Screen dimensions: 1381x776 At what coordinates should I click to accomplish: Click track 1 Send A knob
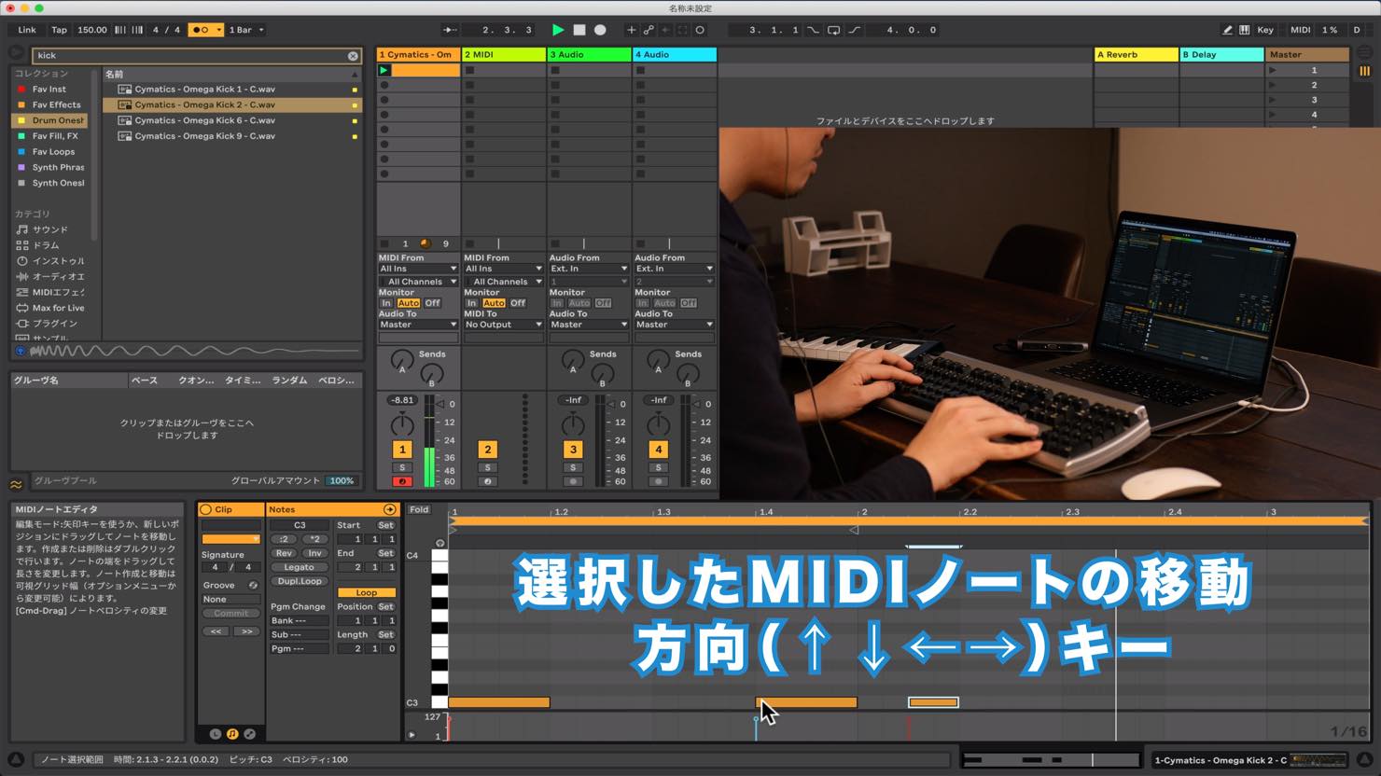click(401, 360)
